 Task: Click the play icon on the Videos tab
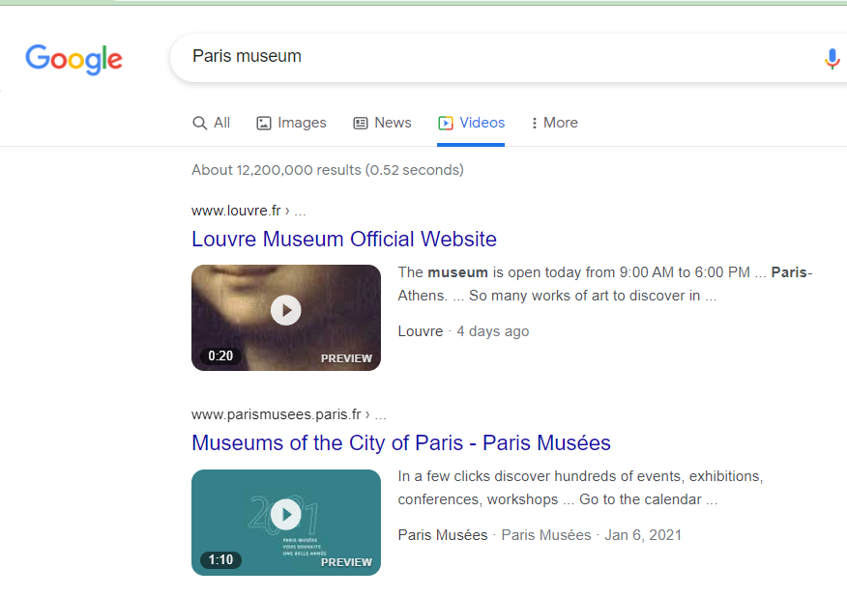coord(446,123)
